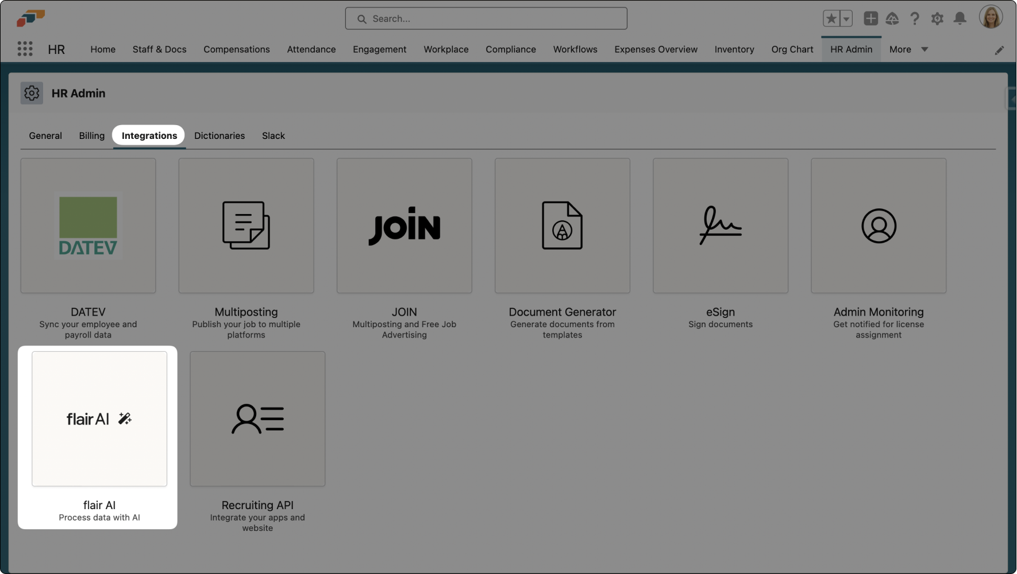Open the Admin Monitoring person icon
Image resolution: width=1017 pixels, height=574 pixels.
point(878,226)
